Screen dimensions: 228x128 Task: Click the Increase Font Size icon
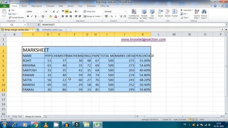pos(54,12)
